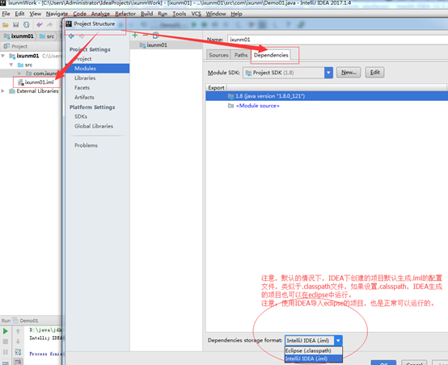Click the Synchronize toolbar icon

pyautogui.click(x=27, y=25)
